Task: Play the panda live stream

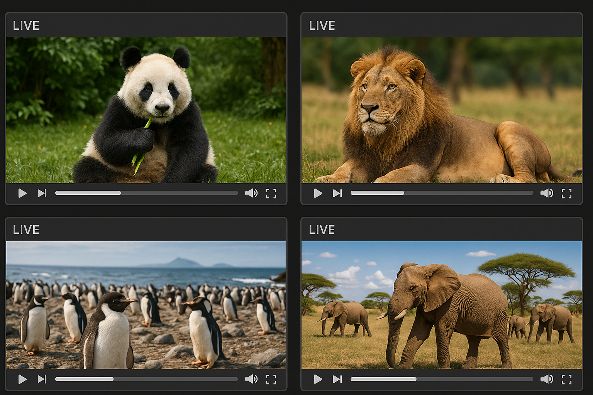Action: coord(22,193)
